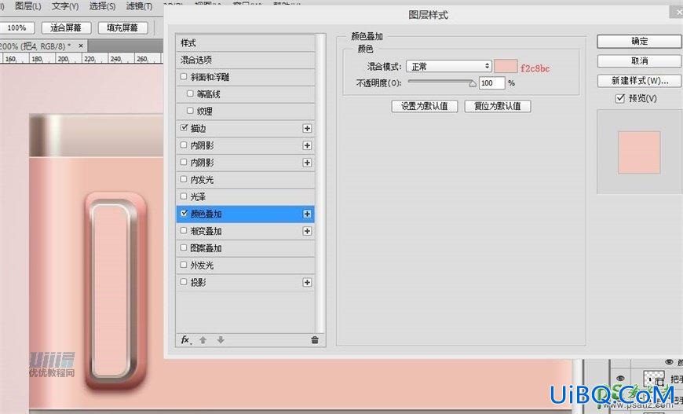Click 取消 to cancel dialog
683x414 pixels.
click(640, 61)
